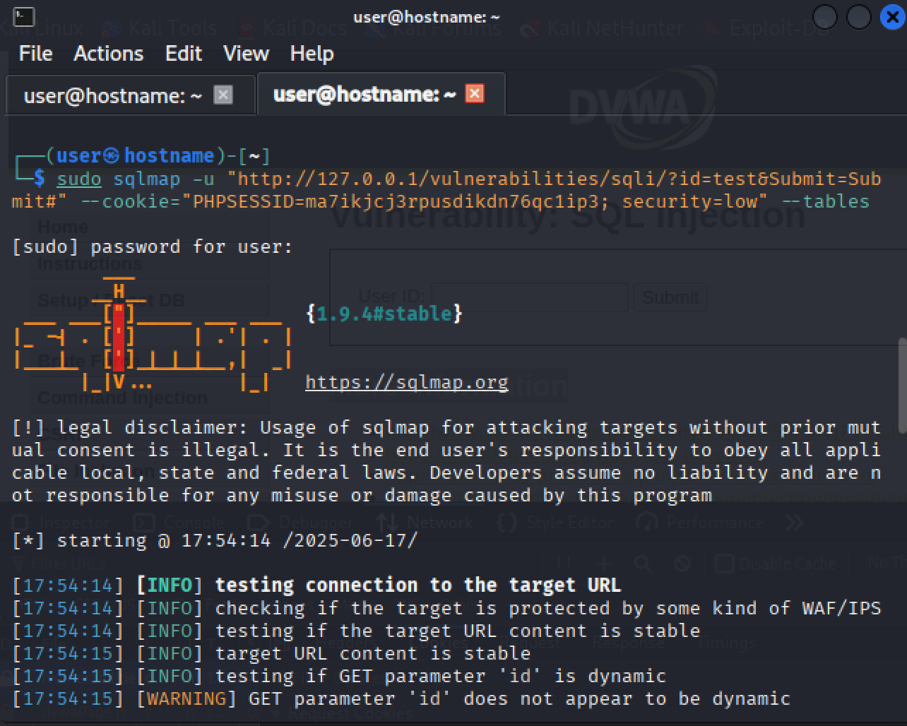The height and width of the screenshot is (726, 907).
Task: Click the 'WAF/IPS' check log line
Action: tap(446, 608)
